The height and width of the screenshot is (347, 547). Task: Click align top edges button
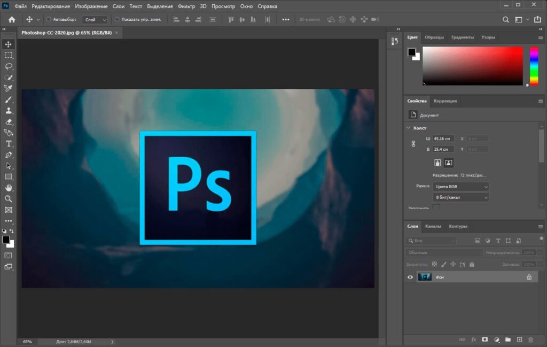[231, 20]
